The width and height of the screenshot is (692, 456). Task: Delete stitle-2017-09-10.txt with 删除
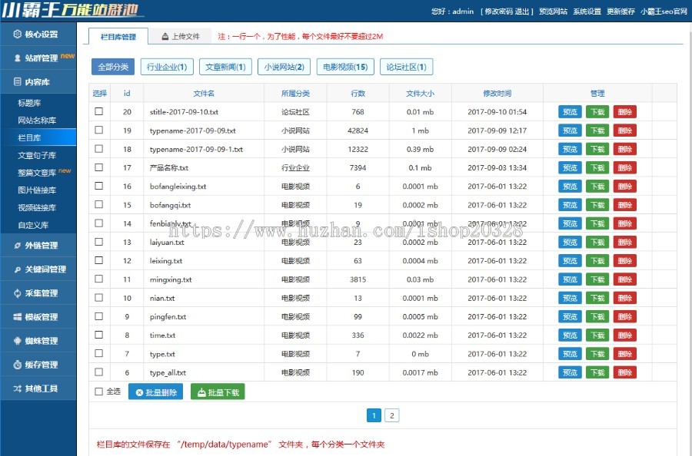(625, 112)
